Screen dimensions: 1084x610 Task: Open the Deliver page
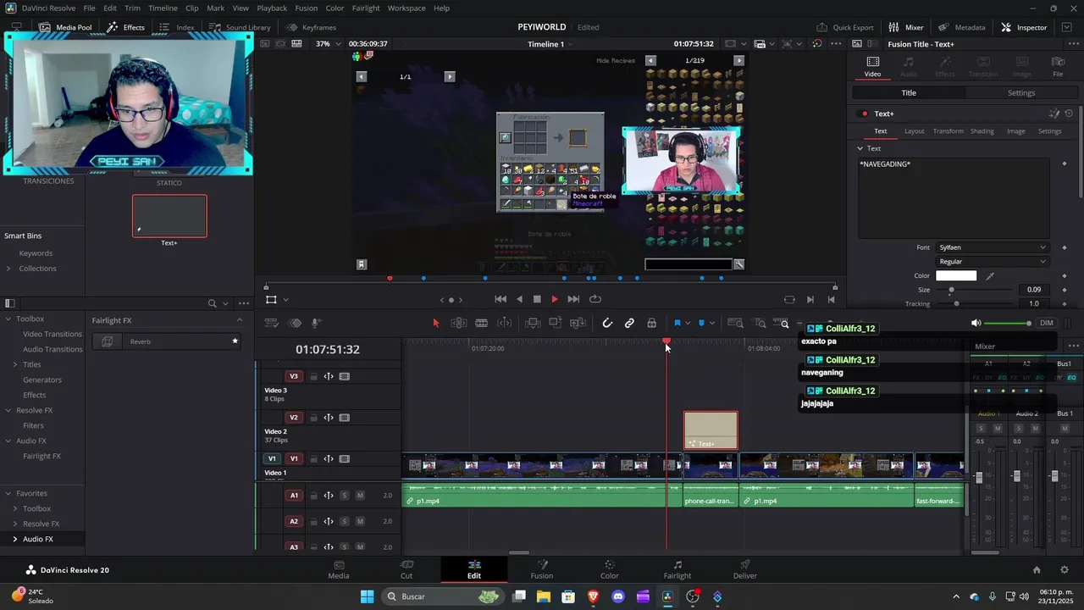[x=745, y=569]
